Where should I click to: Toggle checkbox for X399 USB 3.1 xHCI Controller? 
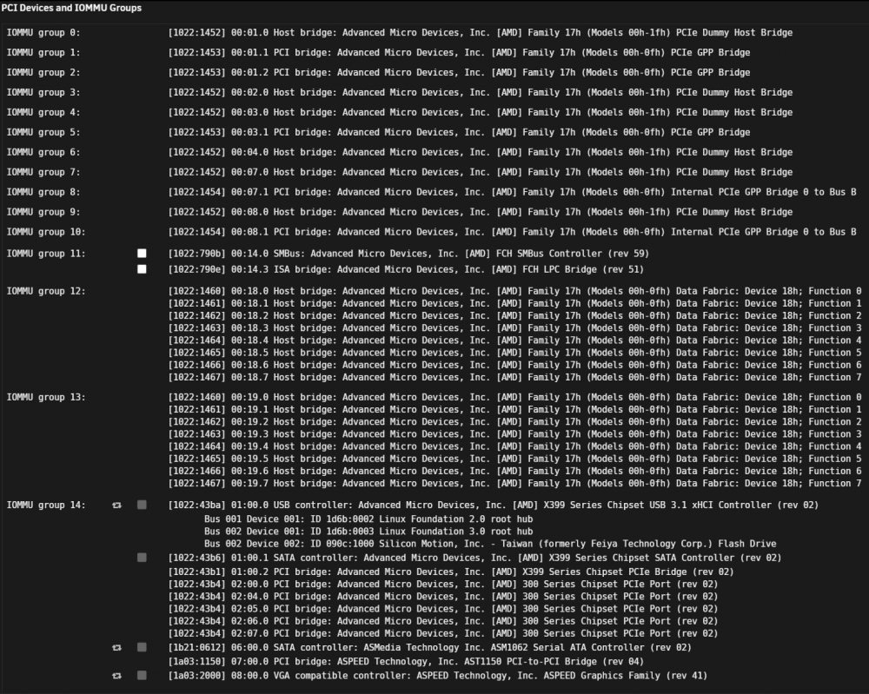(x=142, y=505)
